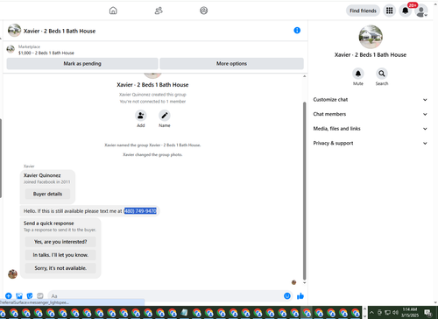Click the Name pencil icon

165,116
